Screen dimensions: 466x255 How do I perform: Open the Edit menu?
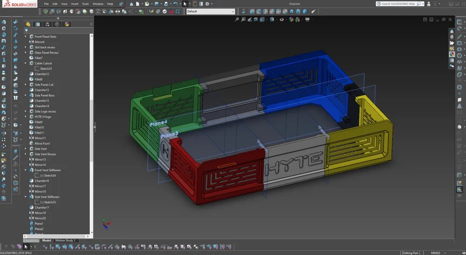pyautogui.click(x=55, y=4)
